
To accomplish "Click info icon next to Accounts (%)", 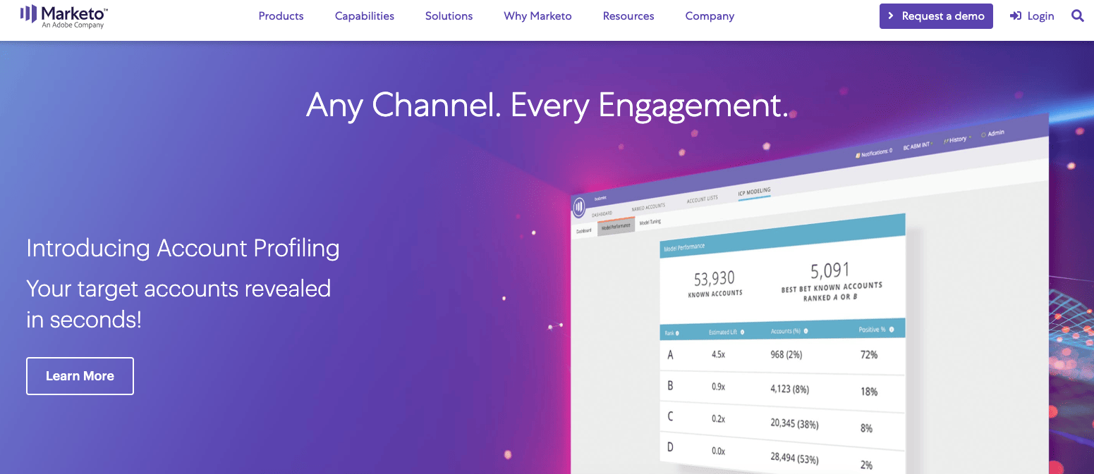I will pos(806,330).
